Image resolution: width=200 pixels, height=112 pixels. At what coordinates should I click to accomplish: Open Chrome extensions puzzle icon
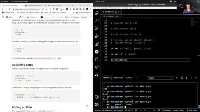click(84, 9)
